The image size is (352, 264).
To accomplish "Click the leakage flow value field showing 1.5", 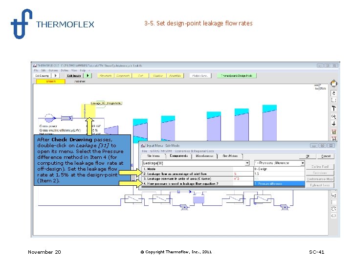I will (279, 174).
